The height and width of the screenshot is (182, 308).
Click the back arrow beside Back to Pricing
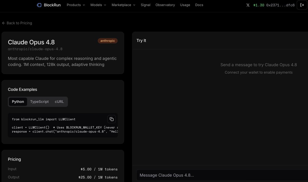[4, 23]
